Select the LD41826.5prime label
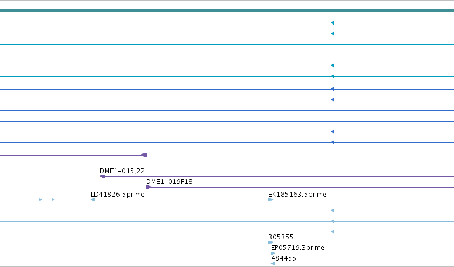The width and height of the screenshot is (454, 267). coord(117,195)
